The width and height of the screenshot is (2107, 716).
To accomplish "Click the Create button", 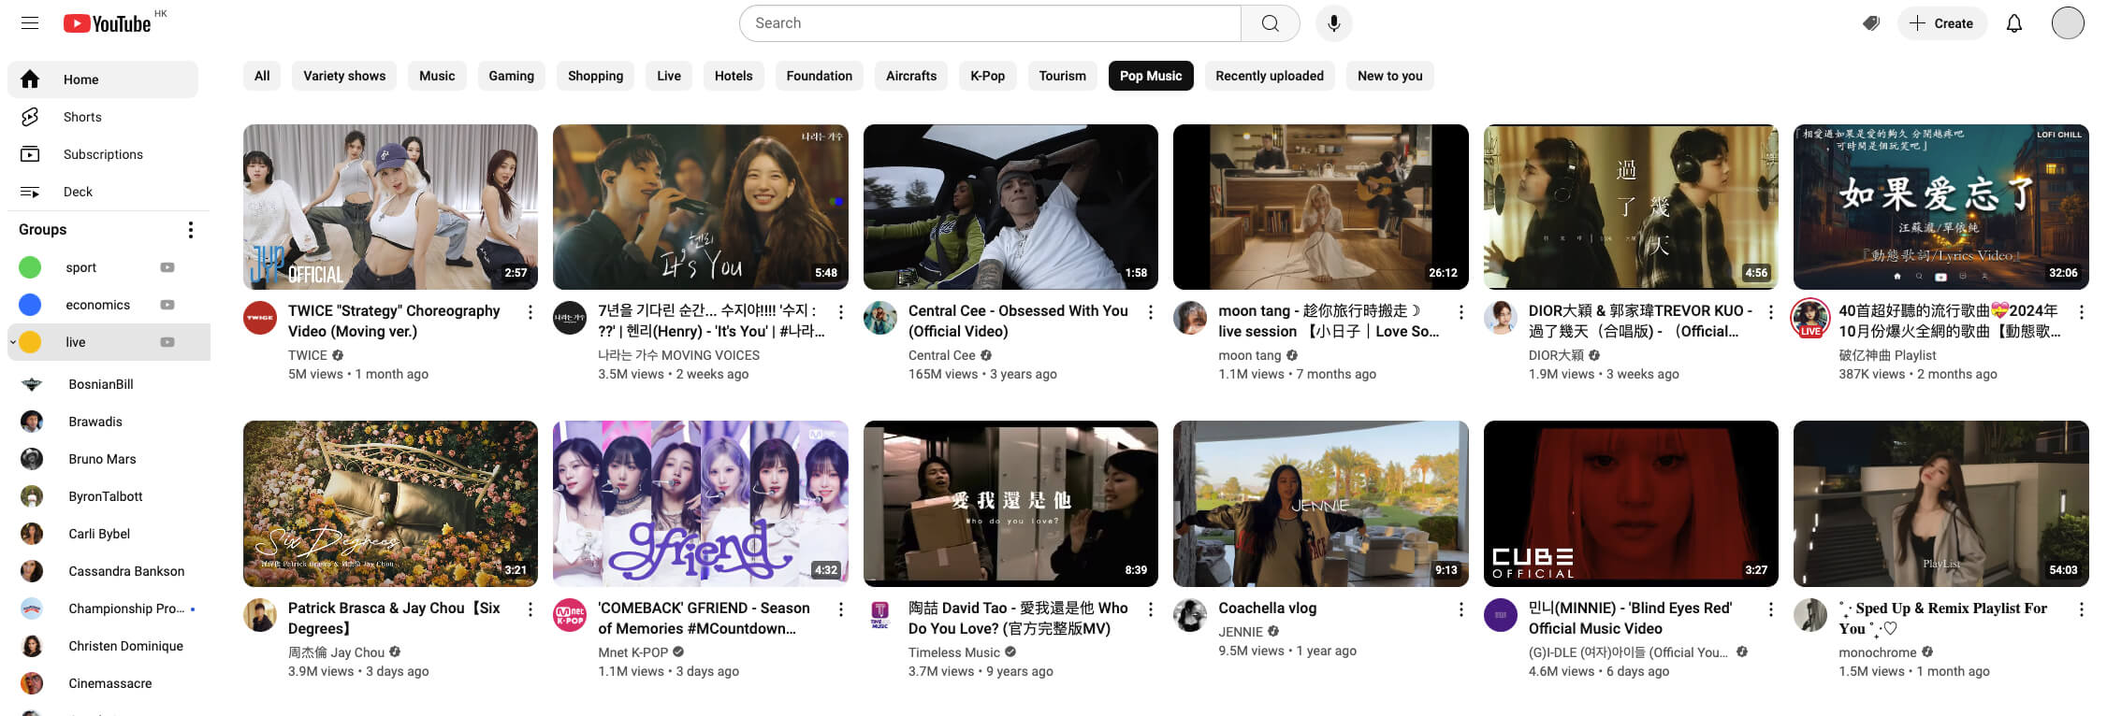I will pos(1940,23).
